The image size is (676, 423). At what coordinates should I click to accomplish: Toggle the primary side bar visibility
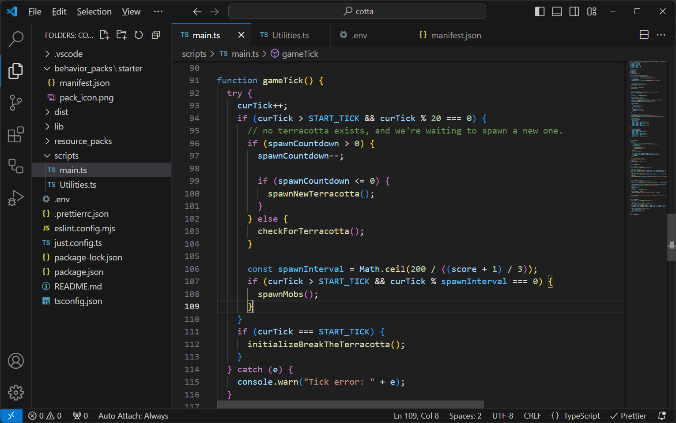click(540, 11)
